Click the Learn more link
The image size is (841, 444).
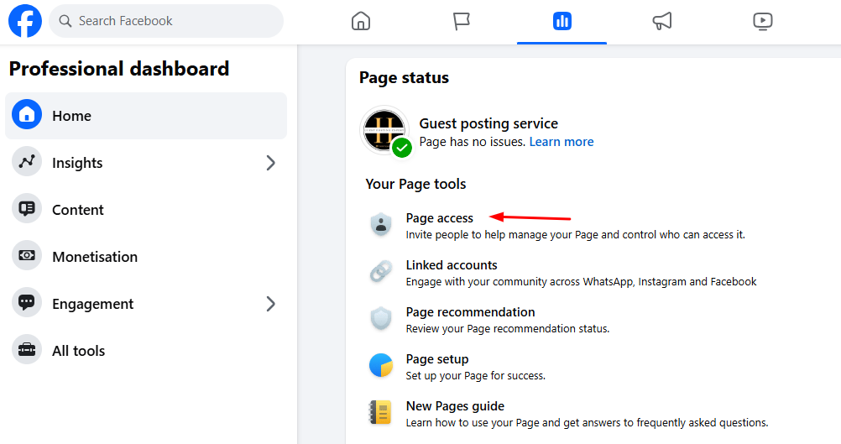[561, 142]
